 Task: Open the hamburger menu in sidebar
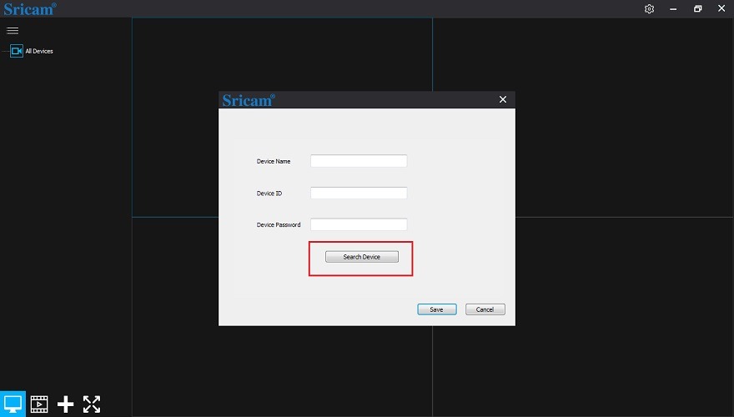tap(13, 31)
